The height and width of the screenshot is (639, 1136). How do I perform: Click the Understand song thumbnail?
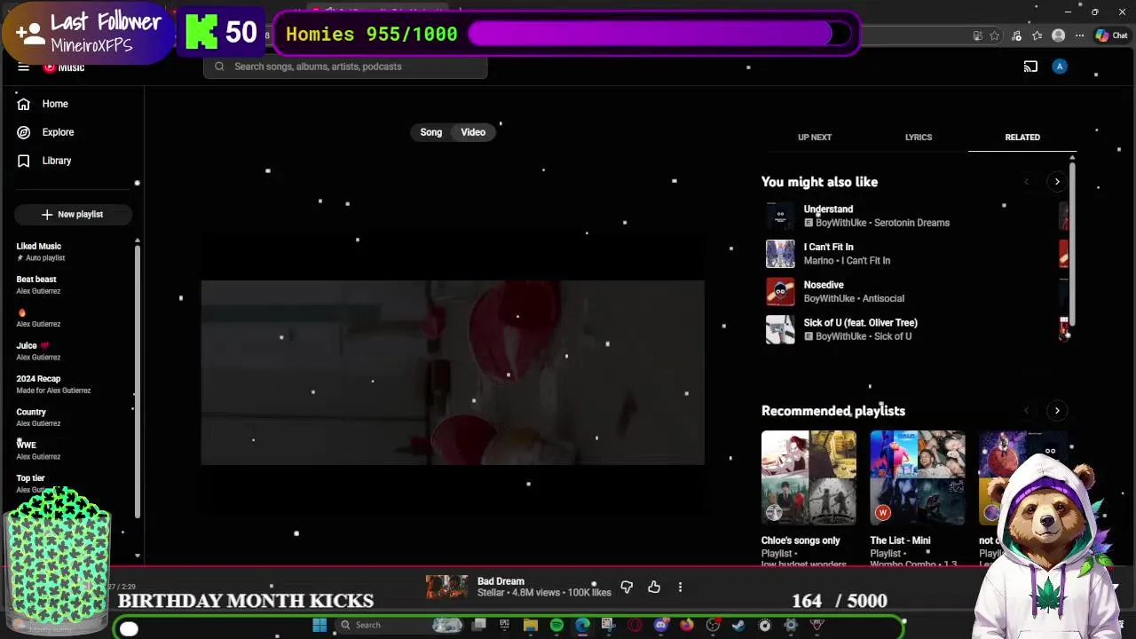tap(780, 216)
